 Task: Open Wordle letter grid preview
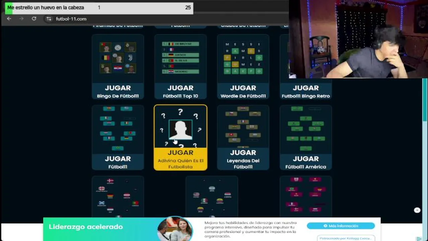click(243, 58)
